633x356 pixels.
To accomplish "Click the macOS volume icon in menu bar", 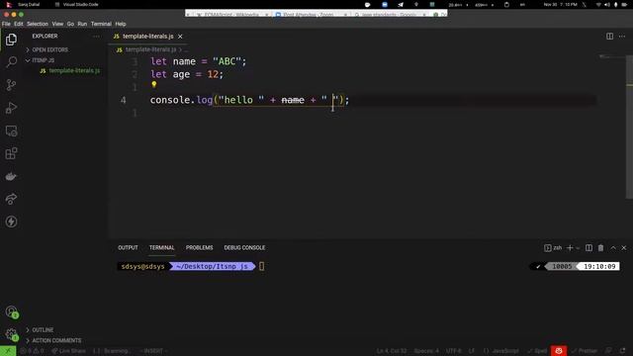I will (606, 4).
